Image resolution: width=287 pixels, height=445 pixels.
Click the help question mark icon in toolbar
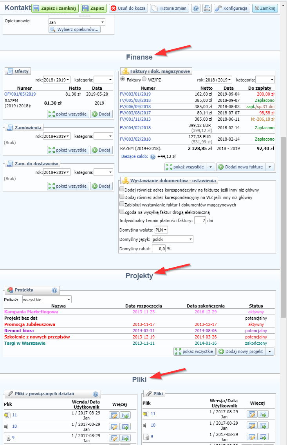196,8
